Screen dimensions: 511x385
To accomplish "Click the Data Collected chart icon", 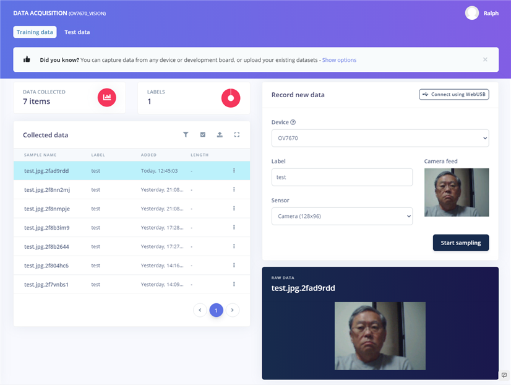I will [107, 97].
